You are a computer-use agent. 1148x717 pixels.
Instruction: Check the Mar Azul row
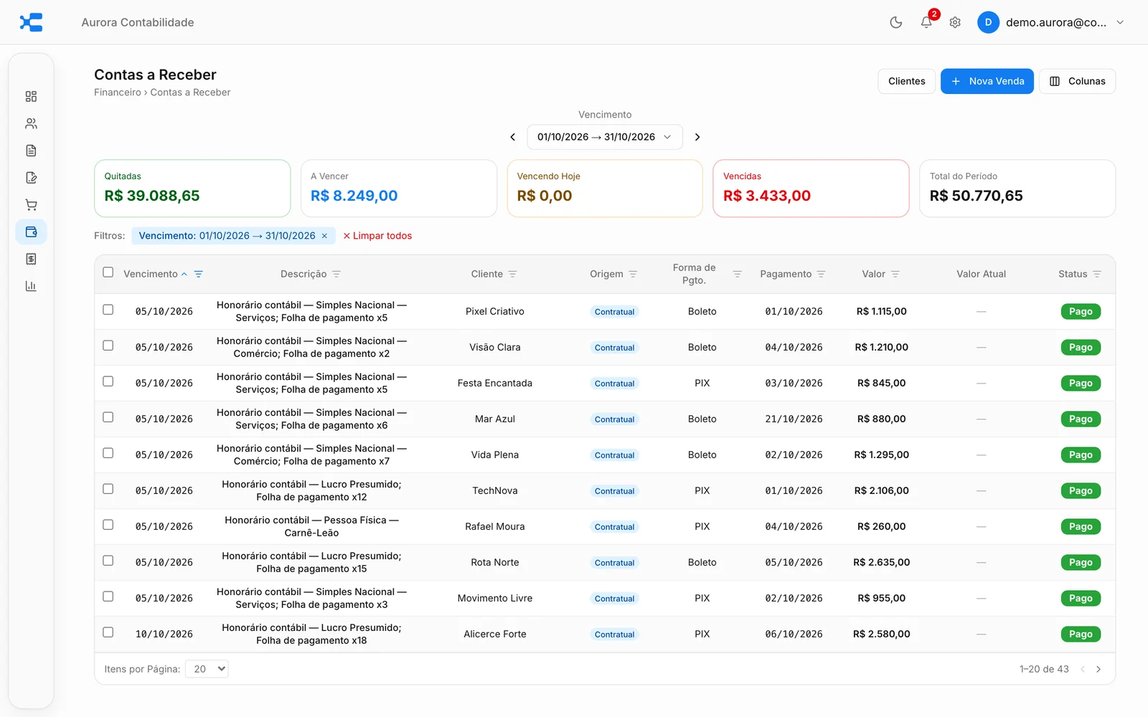point(108,417)
